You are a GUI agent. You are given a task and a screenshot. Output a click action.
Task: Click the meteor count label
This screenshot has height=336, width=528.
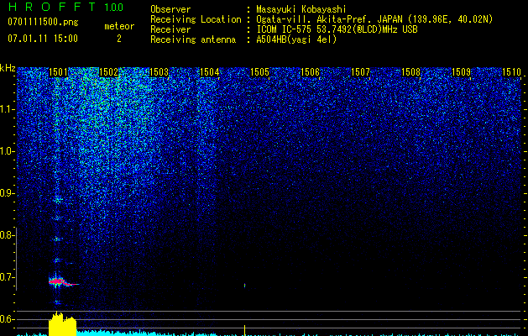pyautogui.click(x=119, y=26)
